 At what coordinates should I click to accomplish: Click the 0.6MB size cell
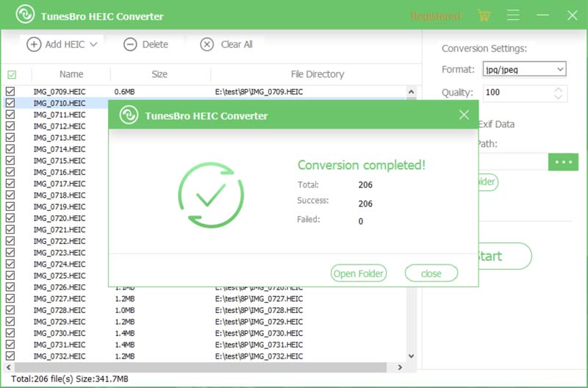pyautogui.click(x=124, y=91)
